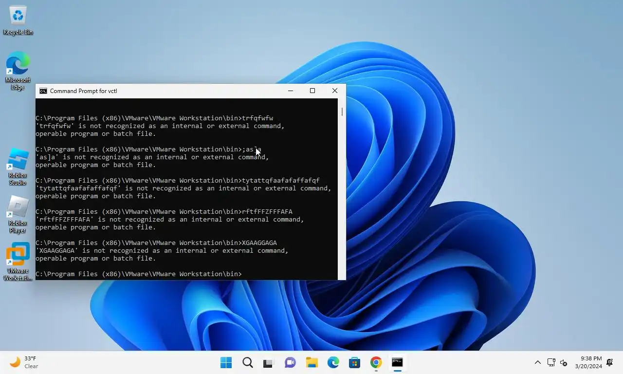
Task: Click the Command Prompt taskbar icon
Action: click(397, 362)
